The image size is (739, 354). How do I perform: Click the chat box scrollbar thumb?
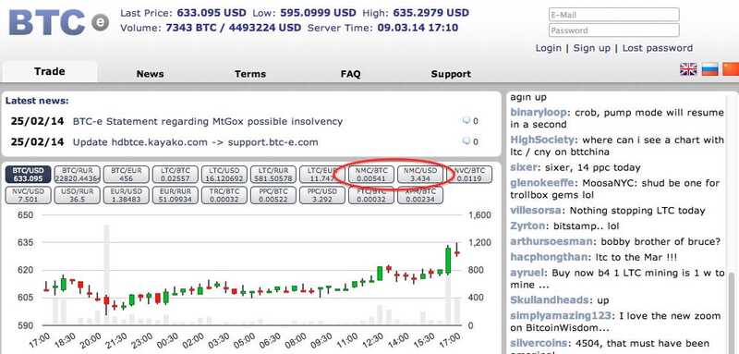pos(733,313)
